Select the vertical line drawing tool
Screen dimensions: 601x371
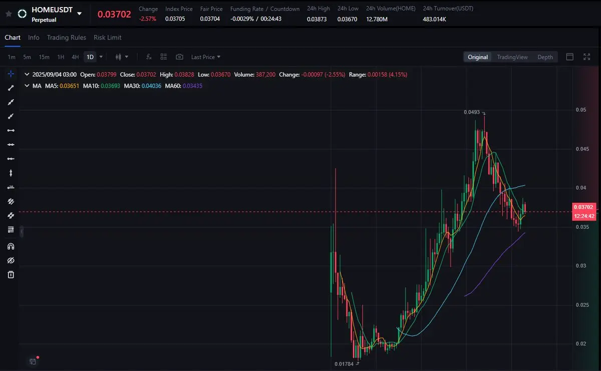pos(11,173)
